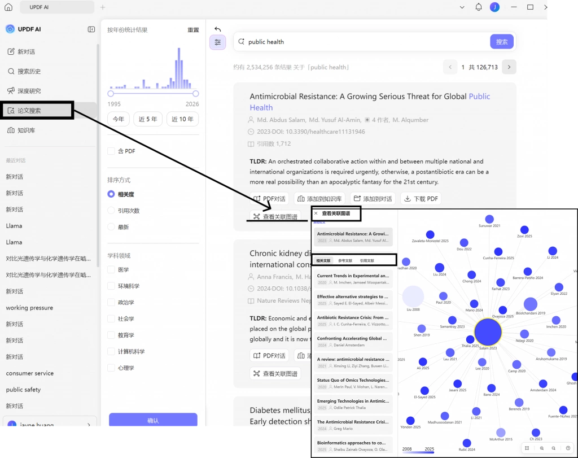Zoom in on the relation graph

542,448
